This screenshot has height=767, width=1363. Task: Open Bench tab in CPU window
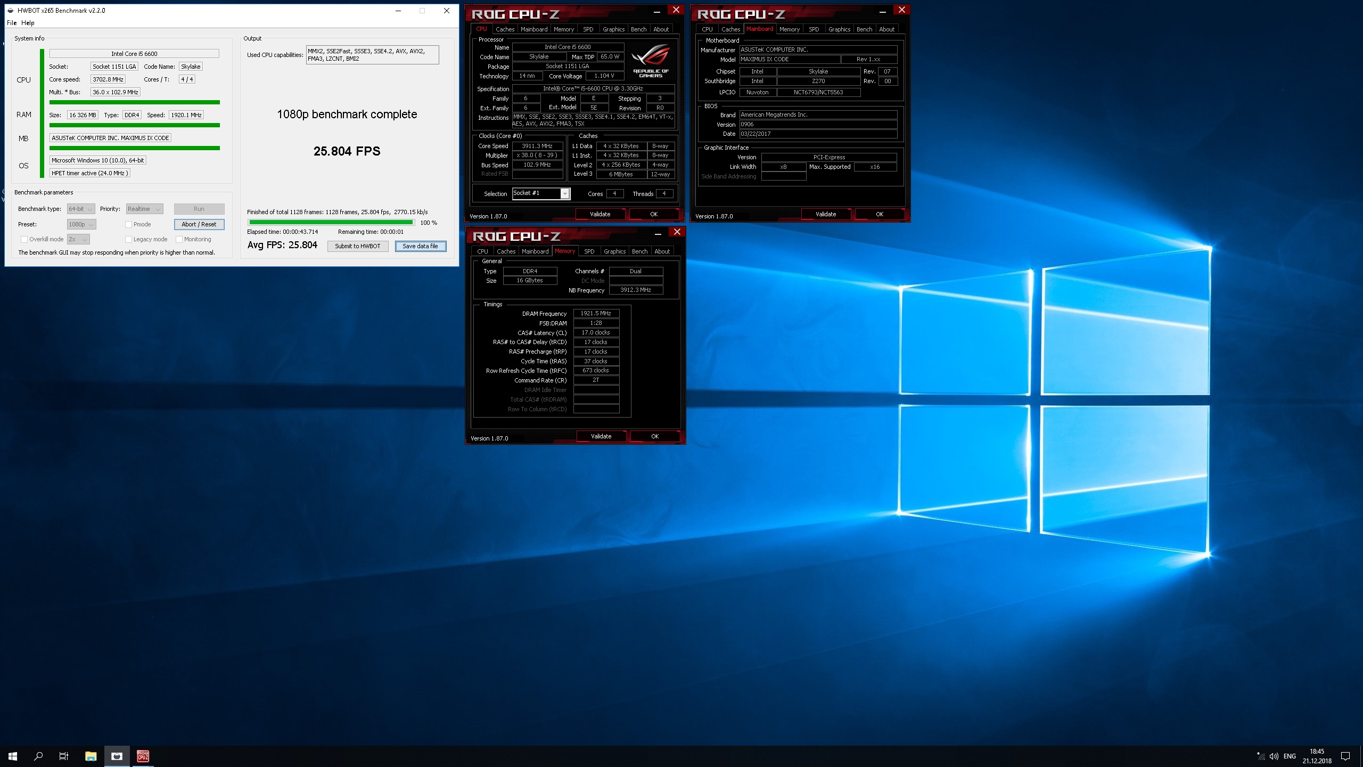[x=638, y=29]
